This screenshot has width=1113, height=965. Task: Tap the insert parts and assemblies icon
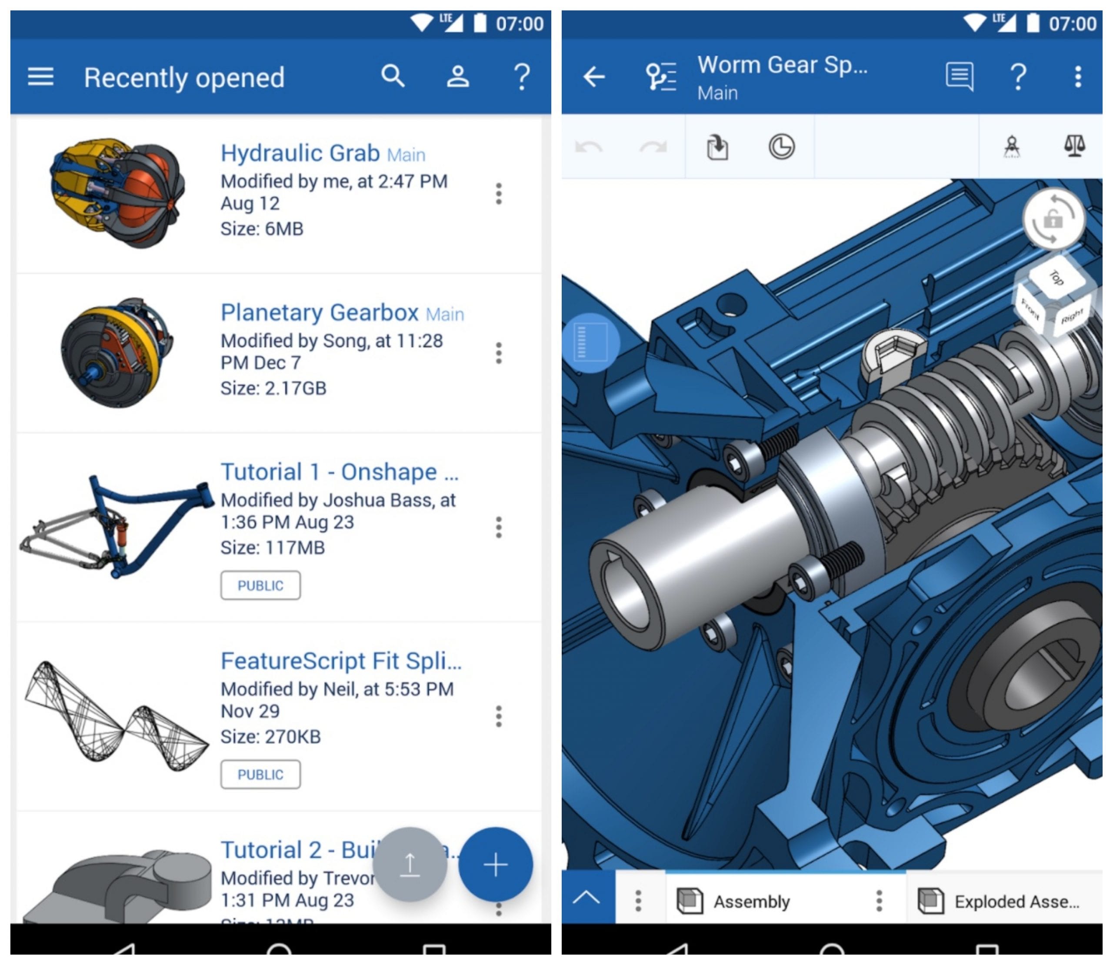pos(717,147)
